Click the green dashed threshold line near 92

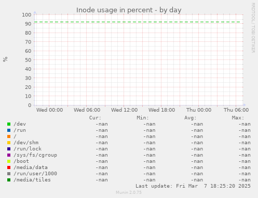(x=138, y=22)
